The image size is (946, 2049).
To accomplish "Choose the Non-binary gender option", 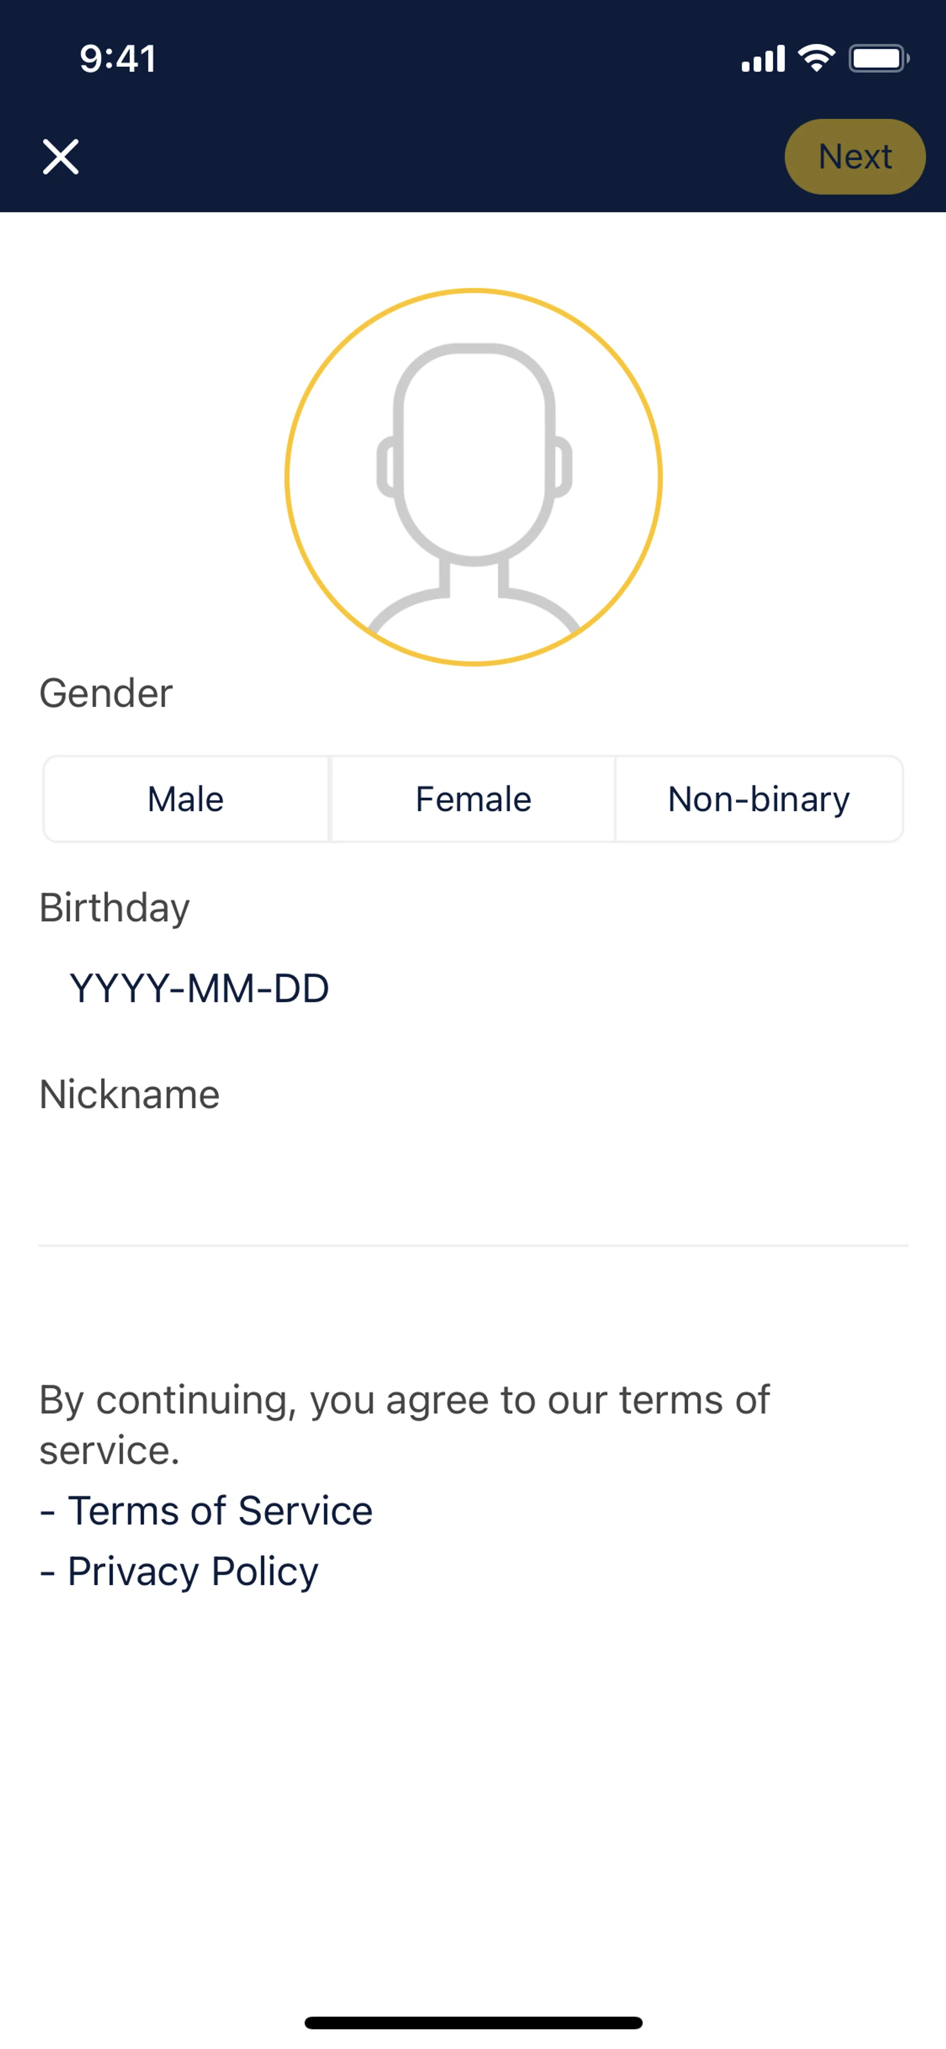I will [759, 799].
